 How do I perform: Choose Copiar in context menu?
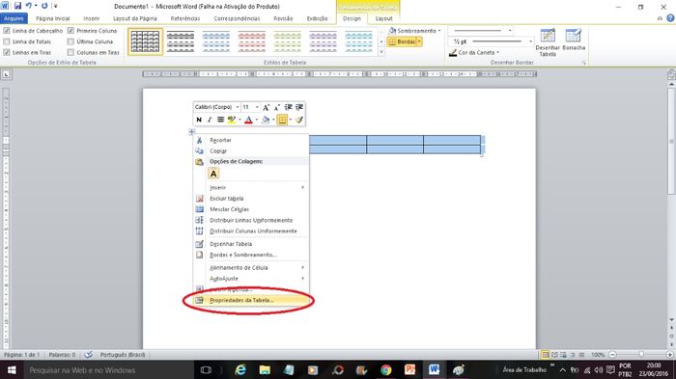click(x=251, y=151)
